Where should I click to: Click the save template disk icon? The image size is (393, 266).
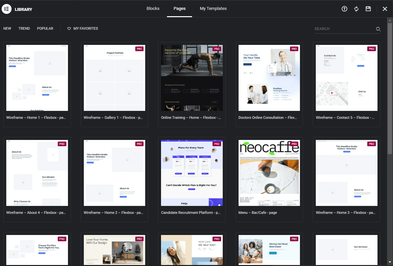tap(368, 9)
